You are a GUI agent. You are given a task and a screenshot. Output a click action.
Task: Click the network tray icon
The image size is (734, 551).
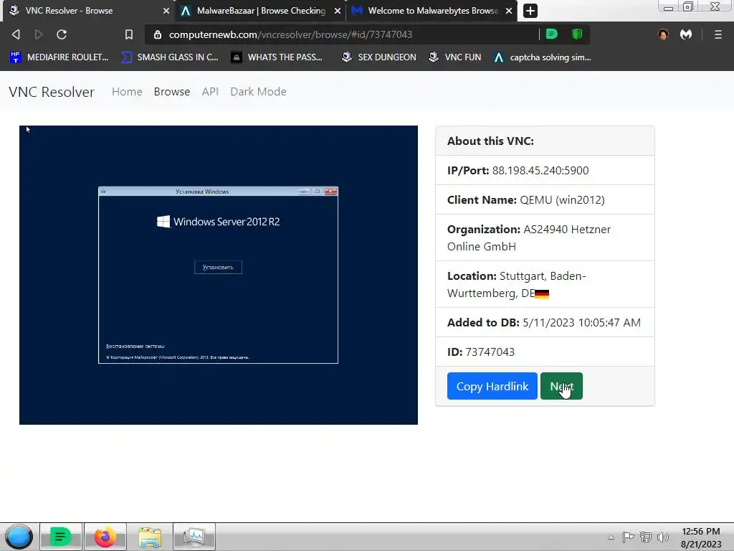click(646, 537)
